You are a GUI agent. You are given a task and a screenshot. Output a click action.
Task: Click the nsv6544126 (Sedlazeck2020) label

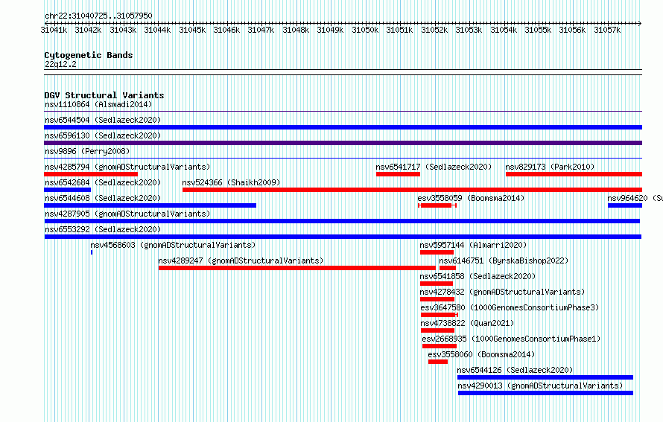coord(515,370)
